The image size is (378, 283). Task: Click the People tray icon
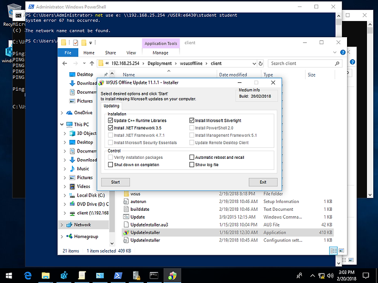coord(299,276)
